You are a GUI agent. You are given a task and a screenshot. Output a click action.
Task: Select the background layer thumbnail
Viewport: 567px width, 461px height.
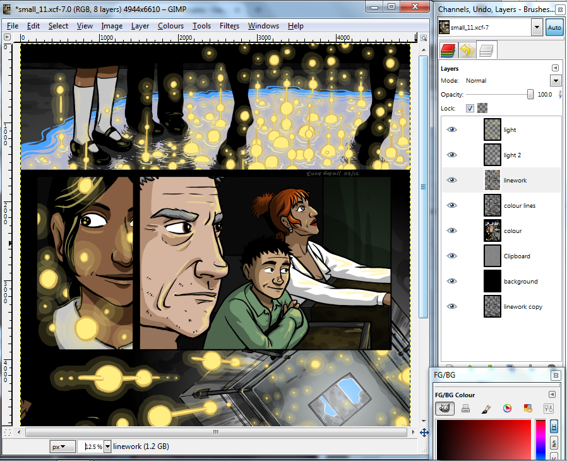[x=492, y=281]
